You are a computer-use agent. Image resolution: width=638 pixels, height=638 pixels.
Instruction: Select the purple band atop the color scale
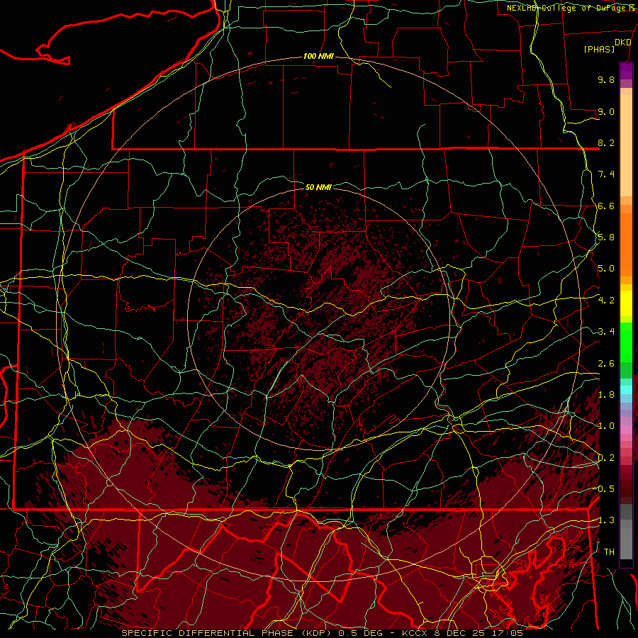click(x=626, y=71)
